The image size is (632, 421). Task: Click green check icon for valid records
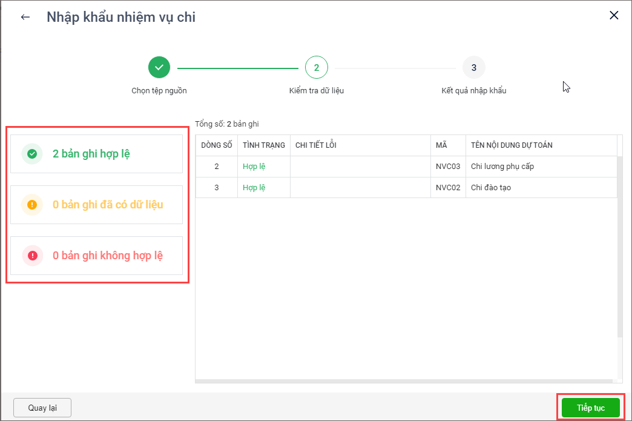click(x=33, y=154)
